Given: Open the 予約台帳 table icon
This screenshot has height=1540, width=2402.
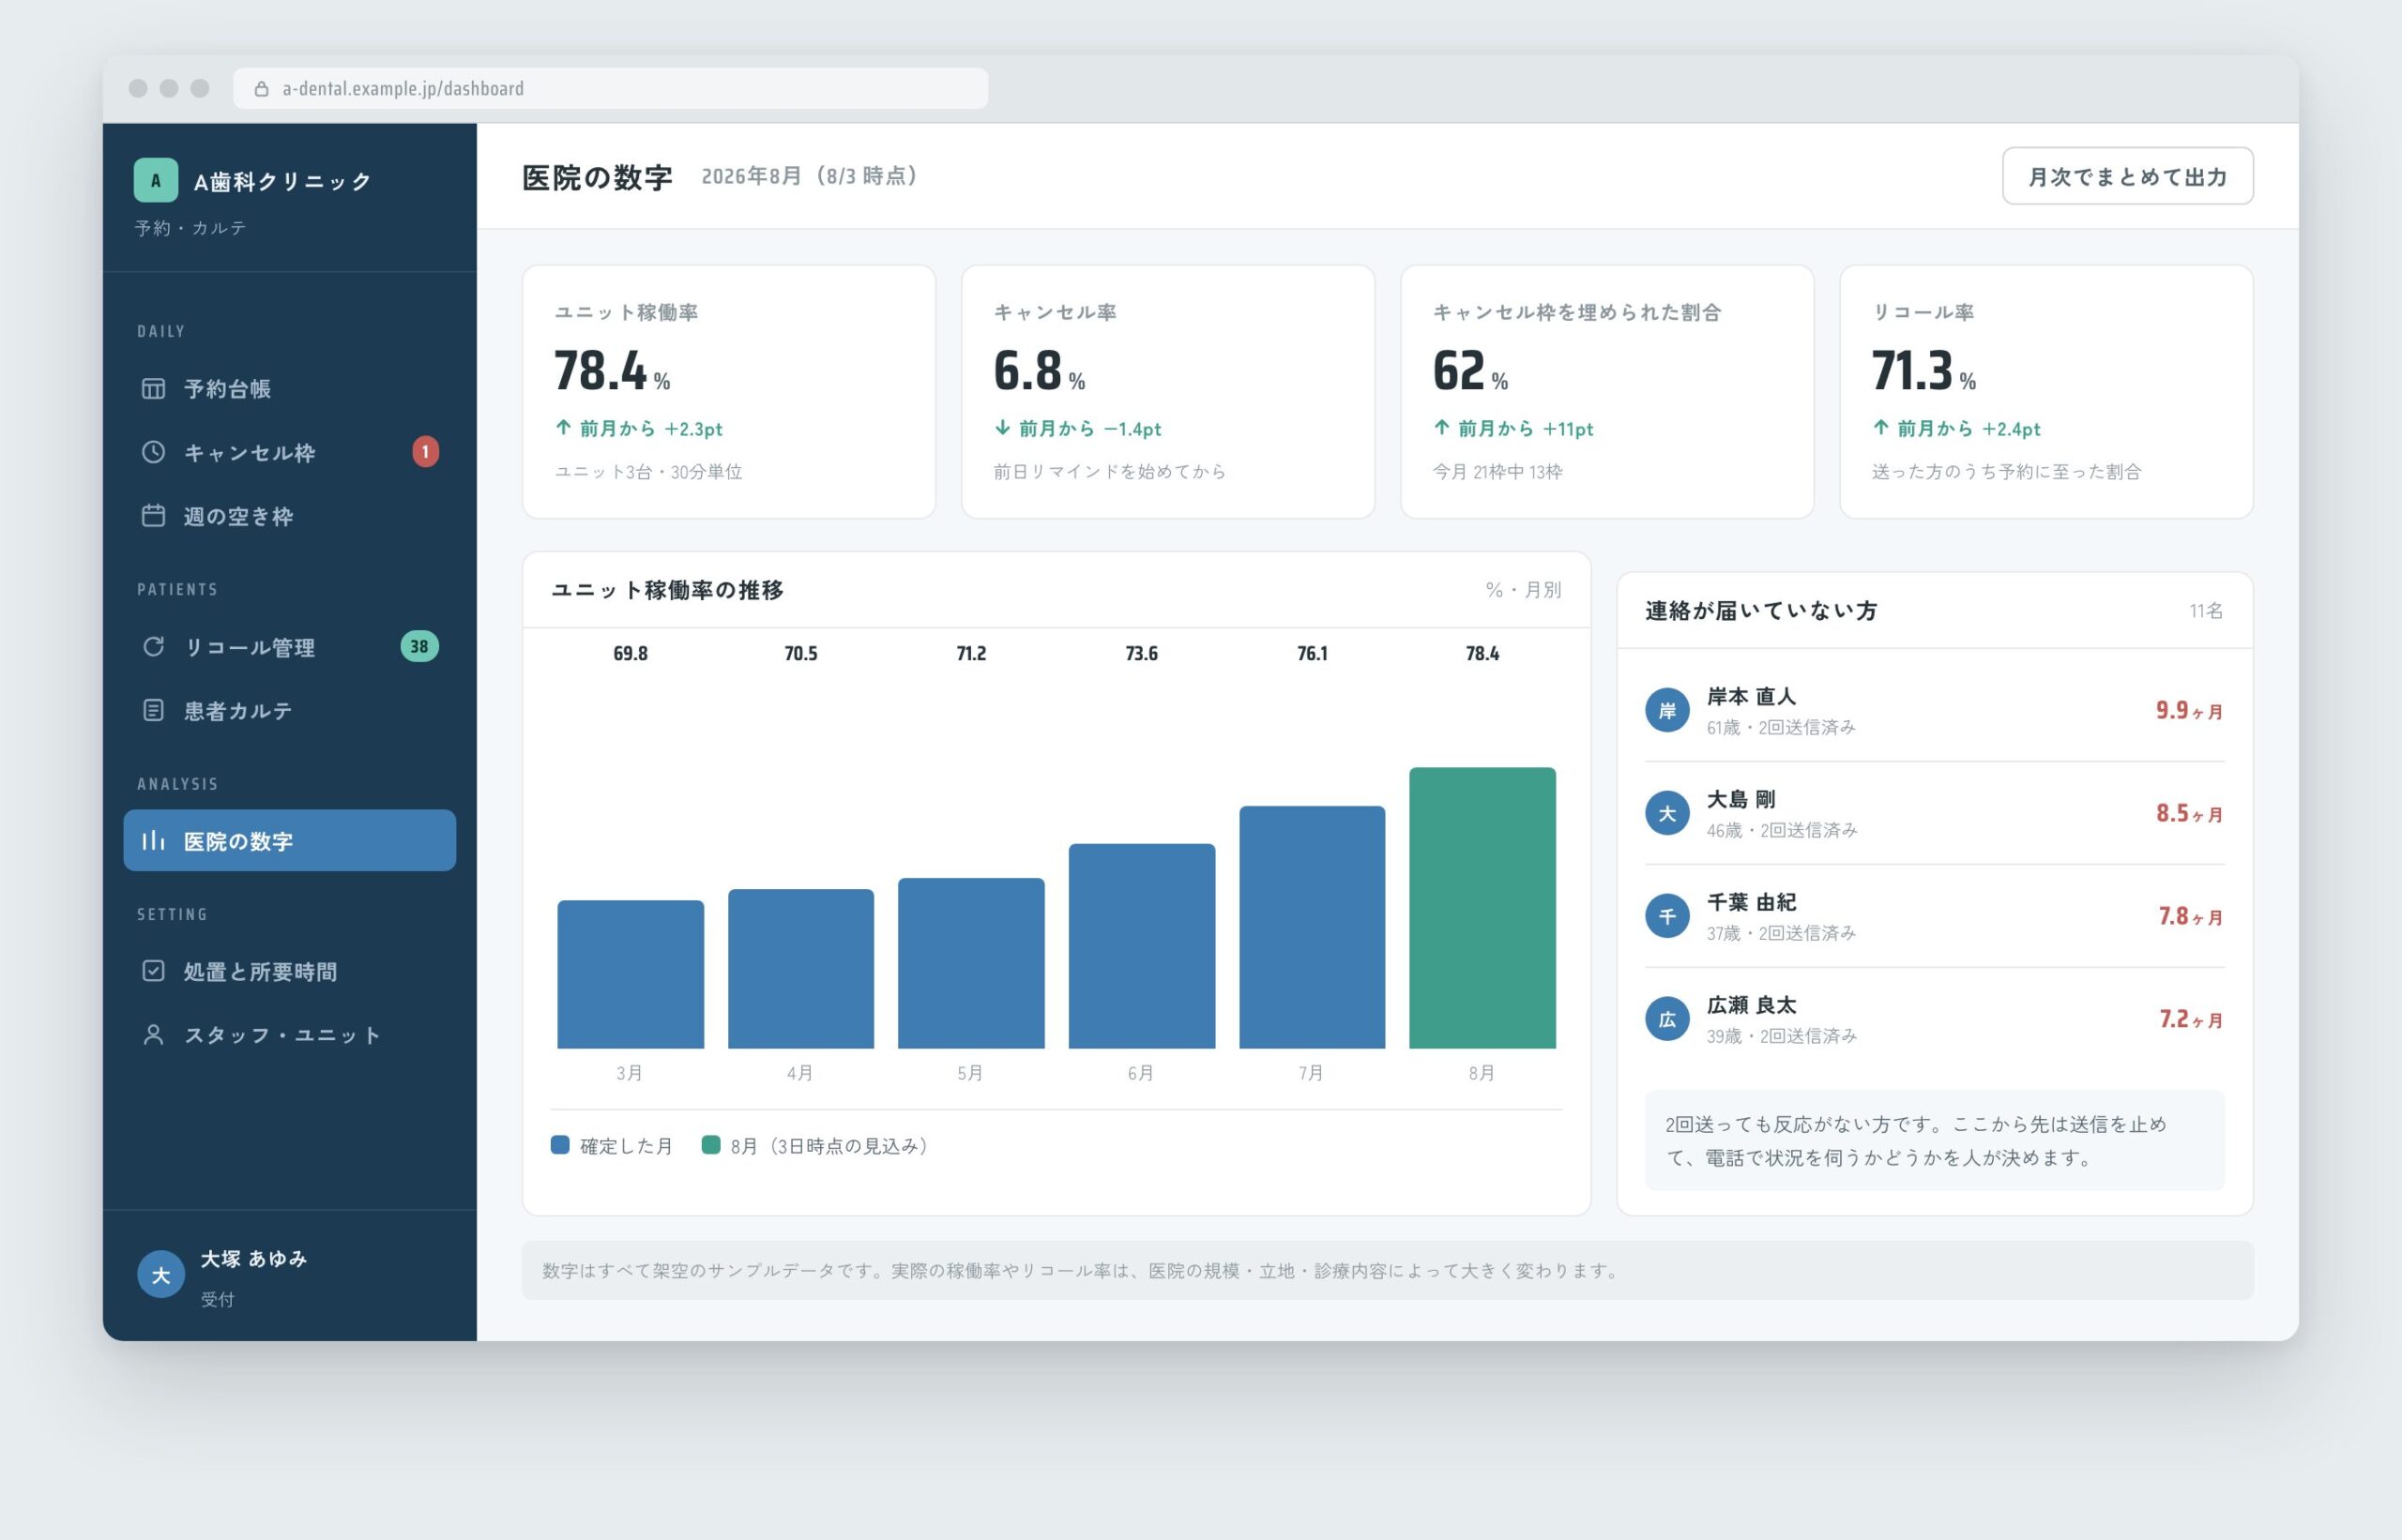Looking at the screenshot, I should click(153, 388).
